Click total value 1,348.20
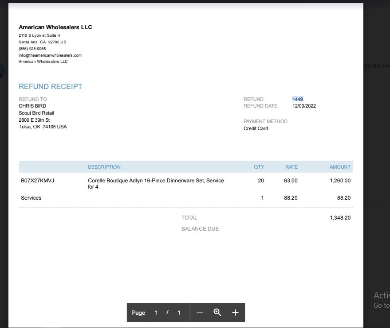This screenshot has height=328, width=390. point(340,218)
